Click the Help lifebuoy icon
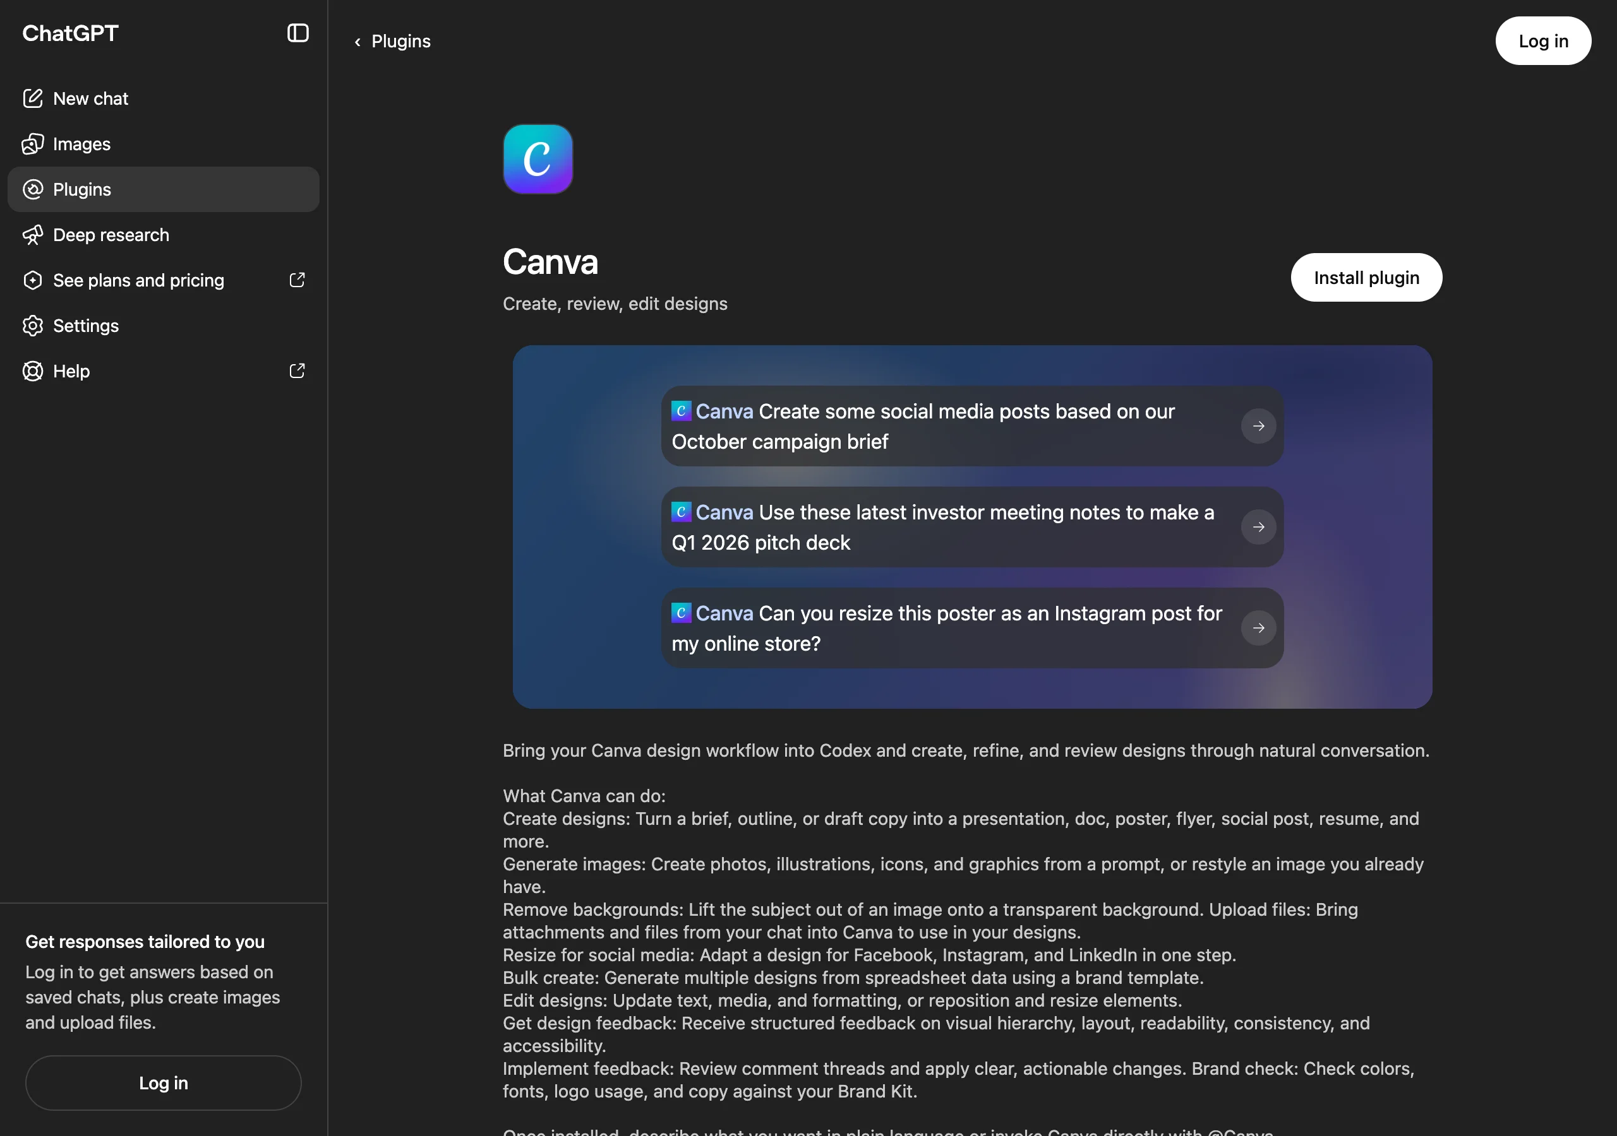 pyautogui.click(x=32, y=371)
